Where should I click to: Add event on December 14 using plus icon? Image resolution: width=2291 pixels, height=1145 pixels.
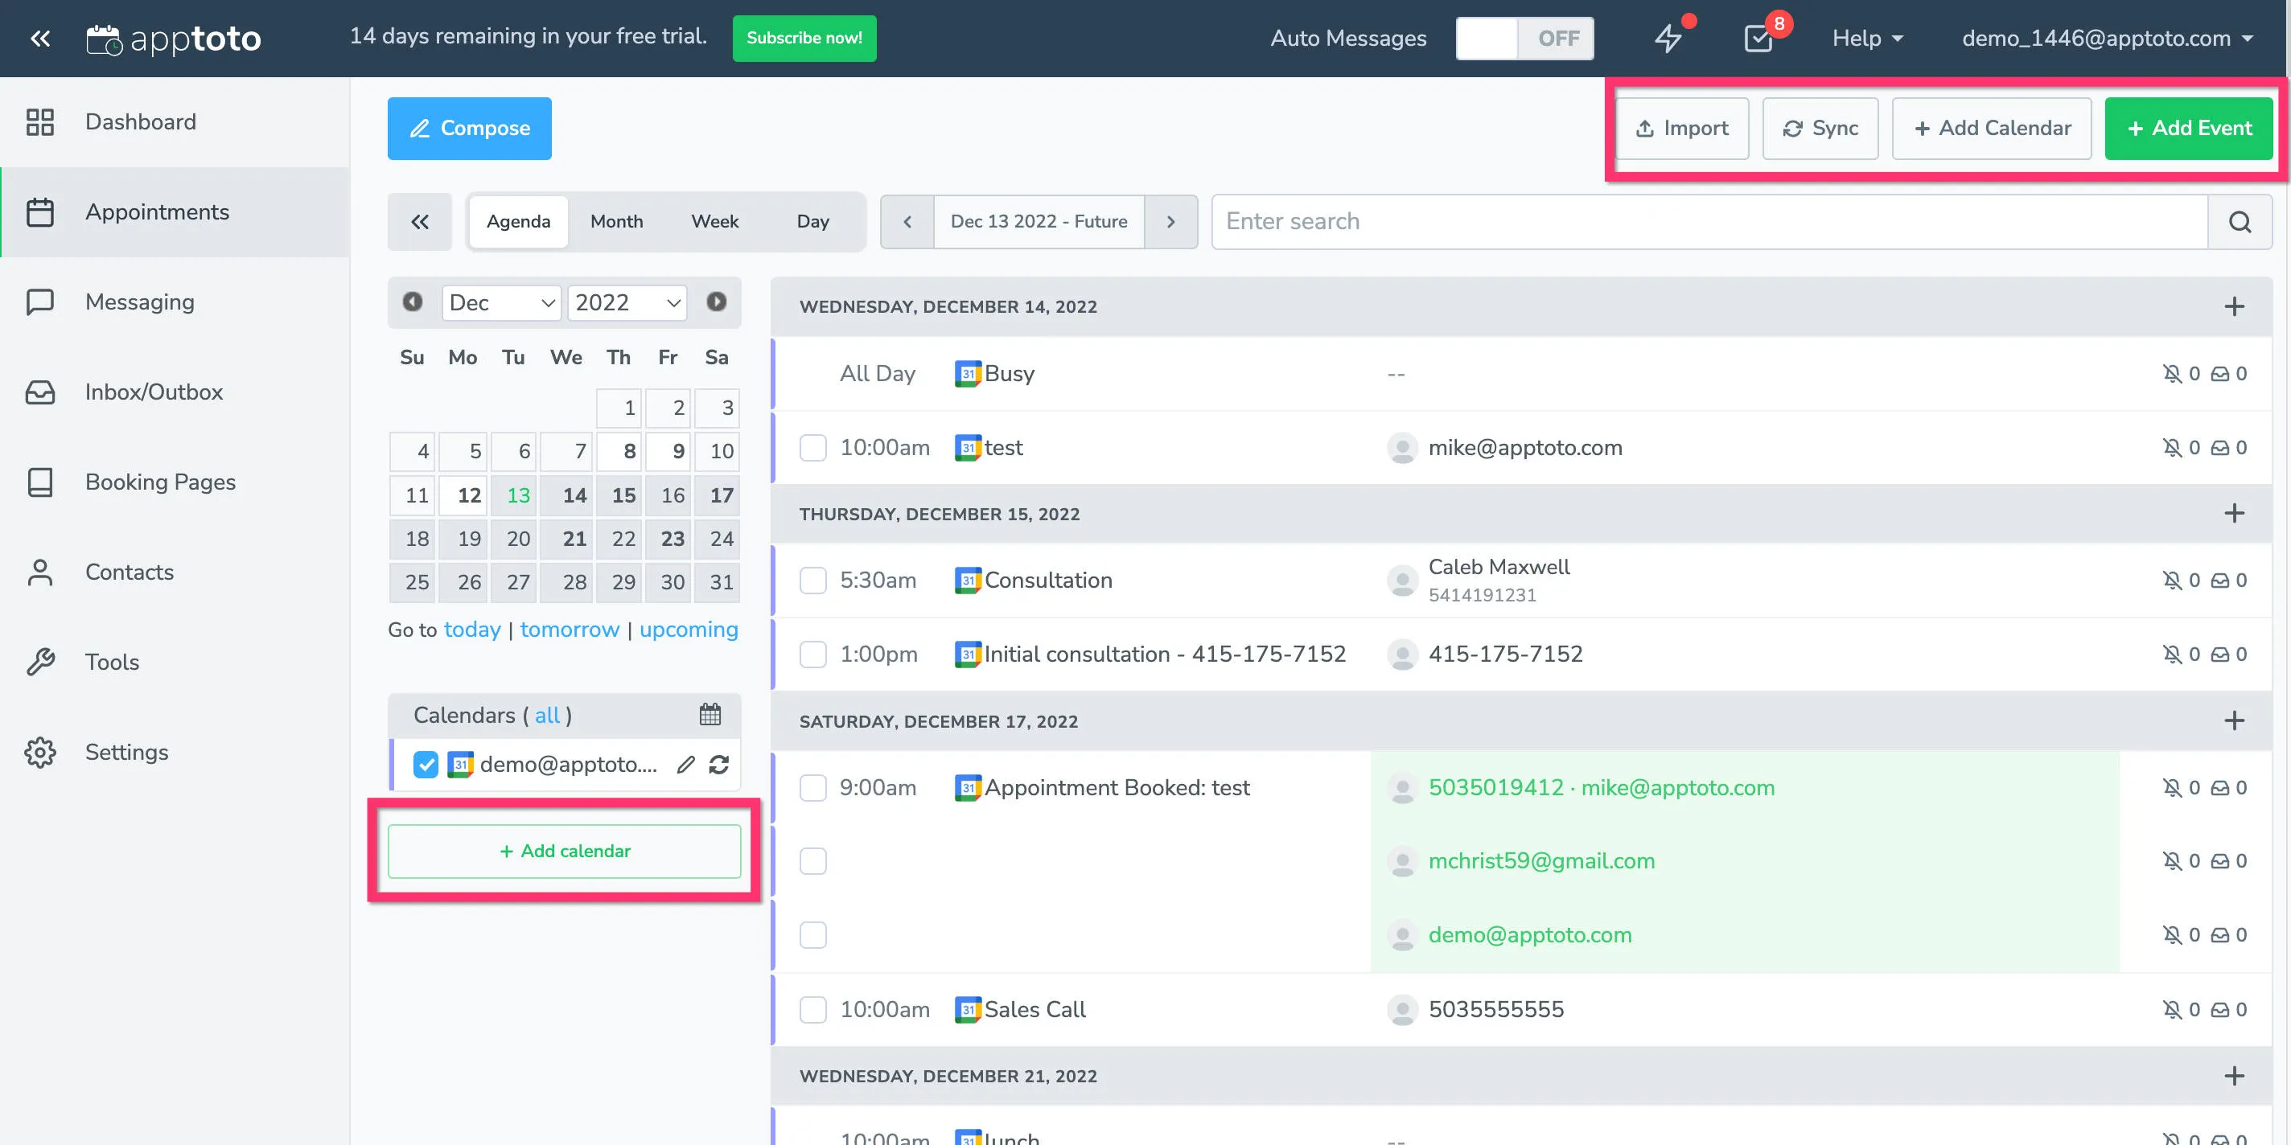click(x=2234, y=306)
